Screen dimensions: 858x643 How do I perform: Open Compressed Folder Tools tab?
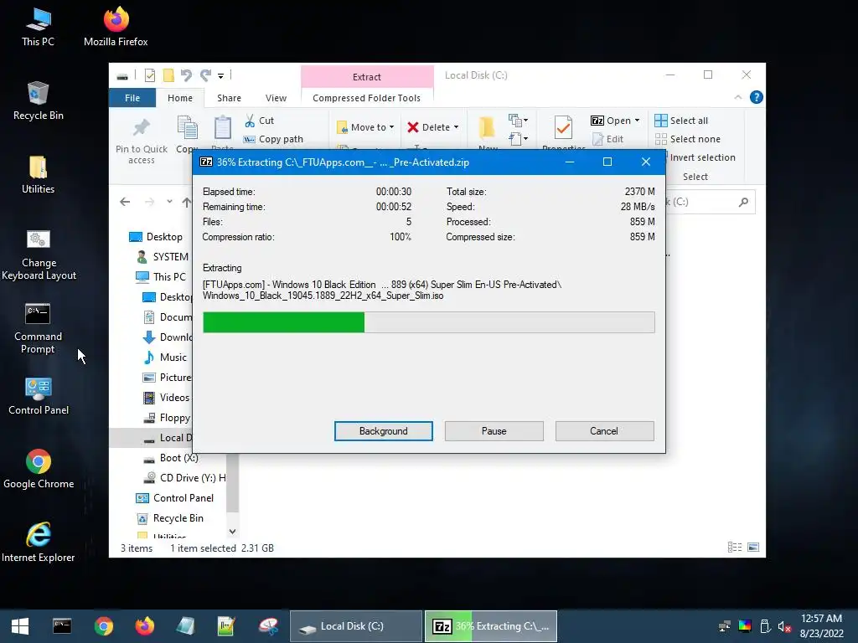(367, 98)
